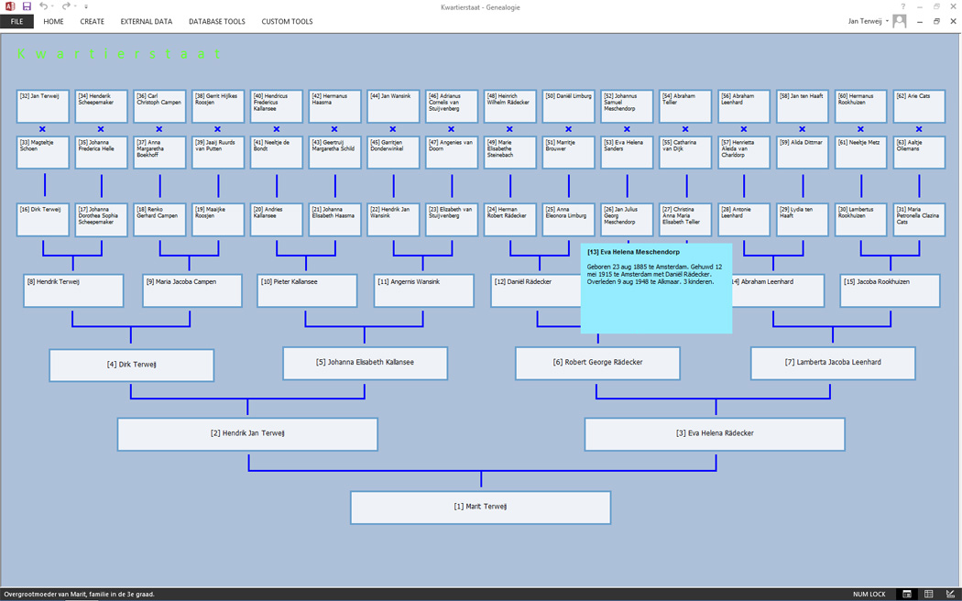Click the [5] Johanna Elisabeth Kallansee box

point(365,363)
